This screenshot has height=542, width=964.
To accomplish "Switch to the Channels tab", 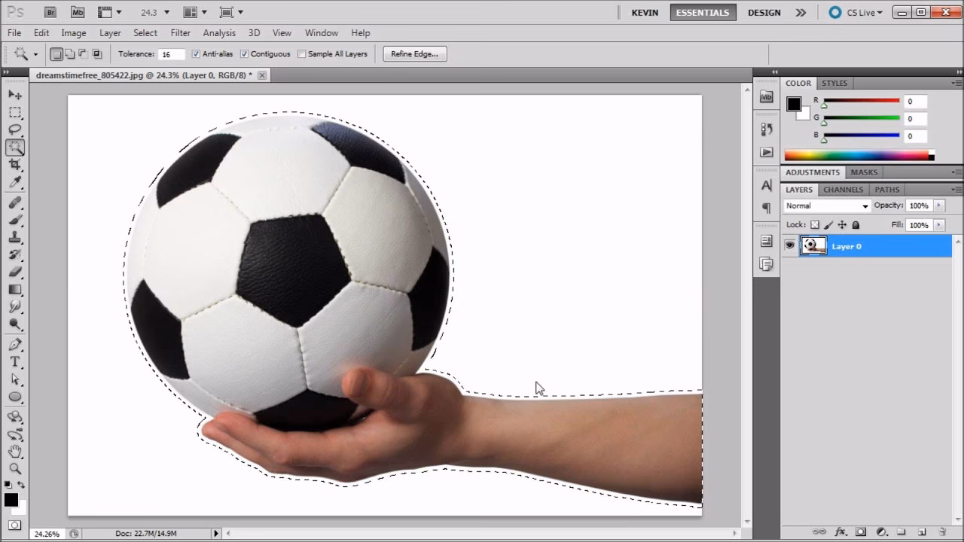I will (x=843, y=189).
